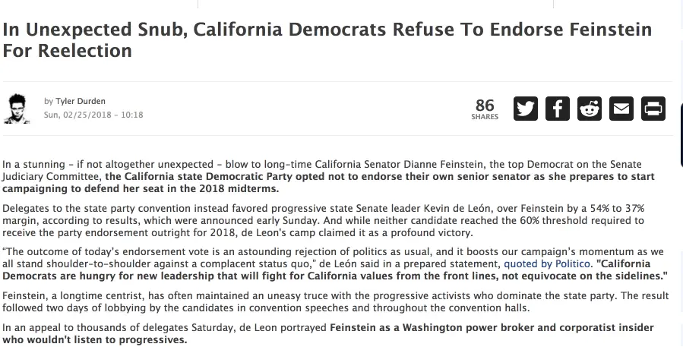Click the article date 02/25/2018
The width and height of the screenshot is (683, 347).
click(93, 115)
